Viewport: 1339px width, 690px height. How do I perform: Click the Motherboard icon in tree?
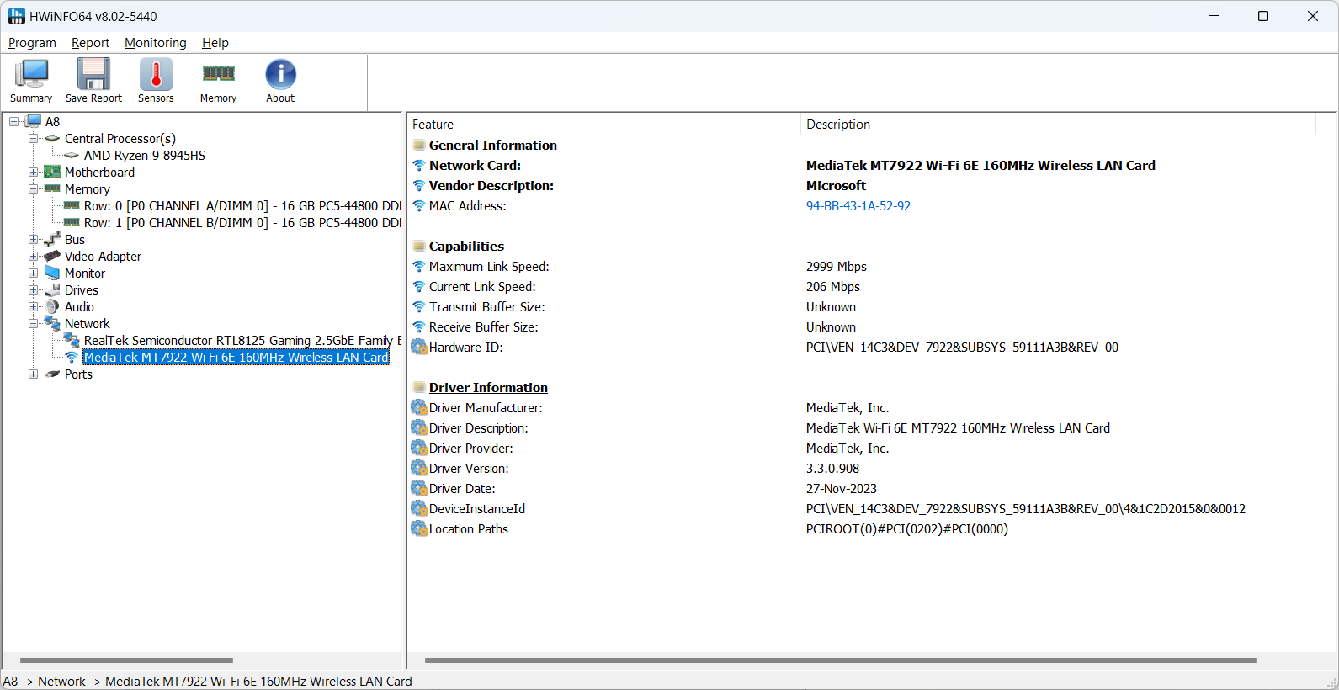pyautogui.click(x=52, y=172)
